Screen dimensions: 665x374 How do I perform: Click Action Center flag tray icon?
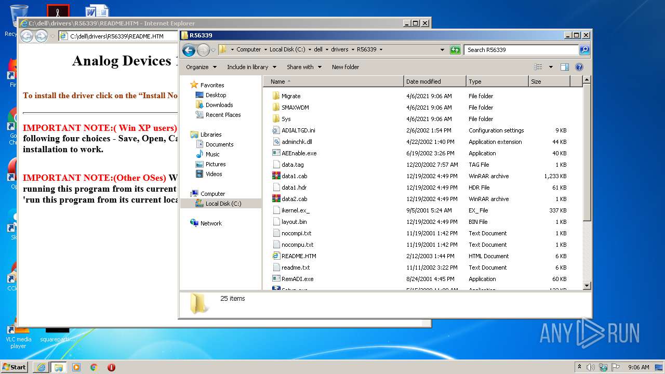616,367
